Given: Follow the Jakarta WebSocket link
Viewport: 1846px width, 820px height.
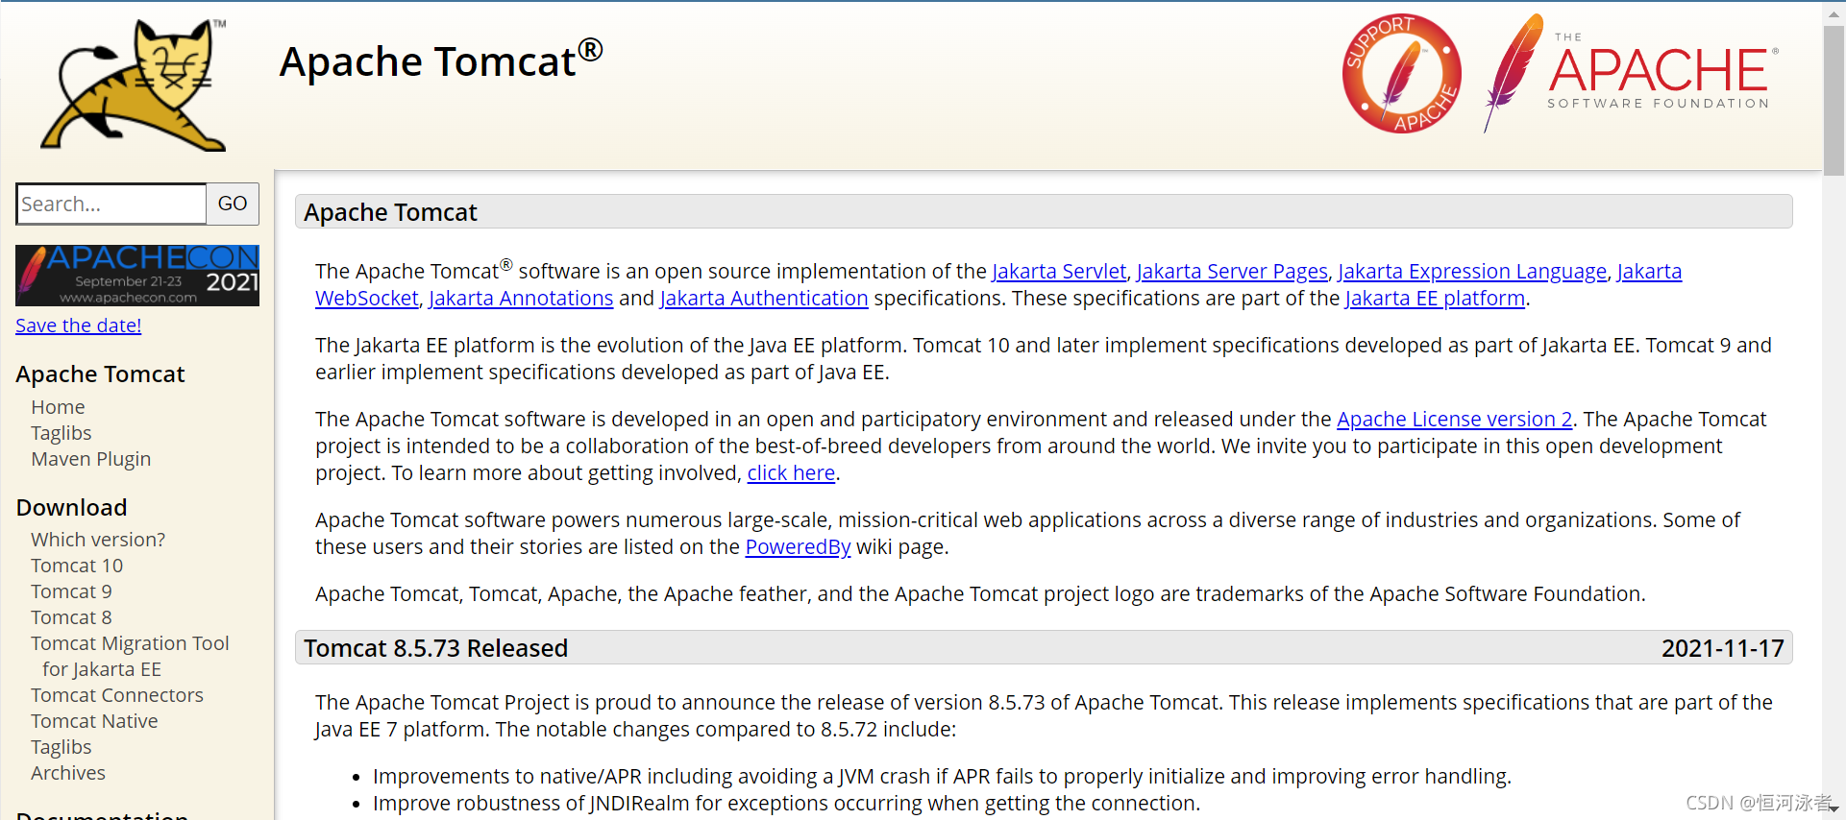Looking at the screenshot, I should tap(367, 299).
